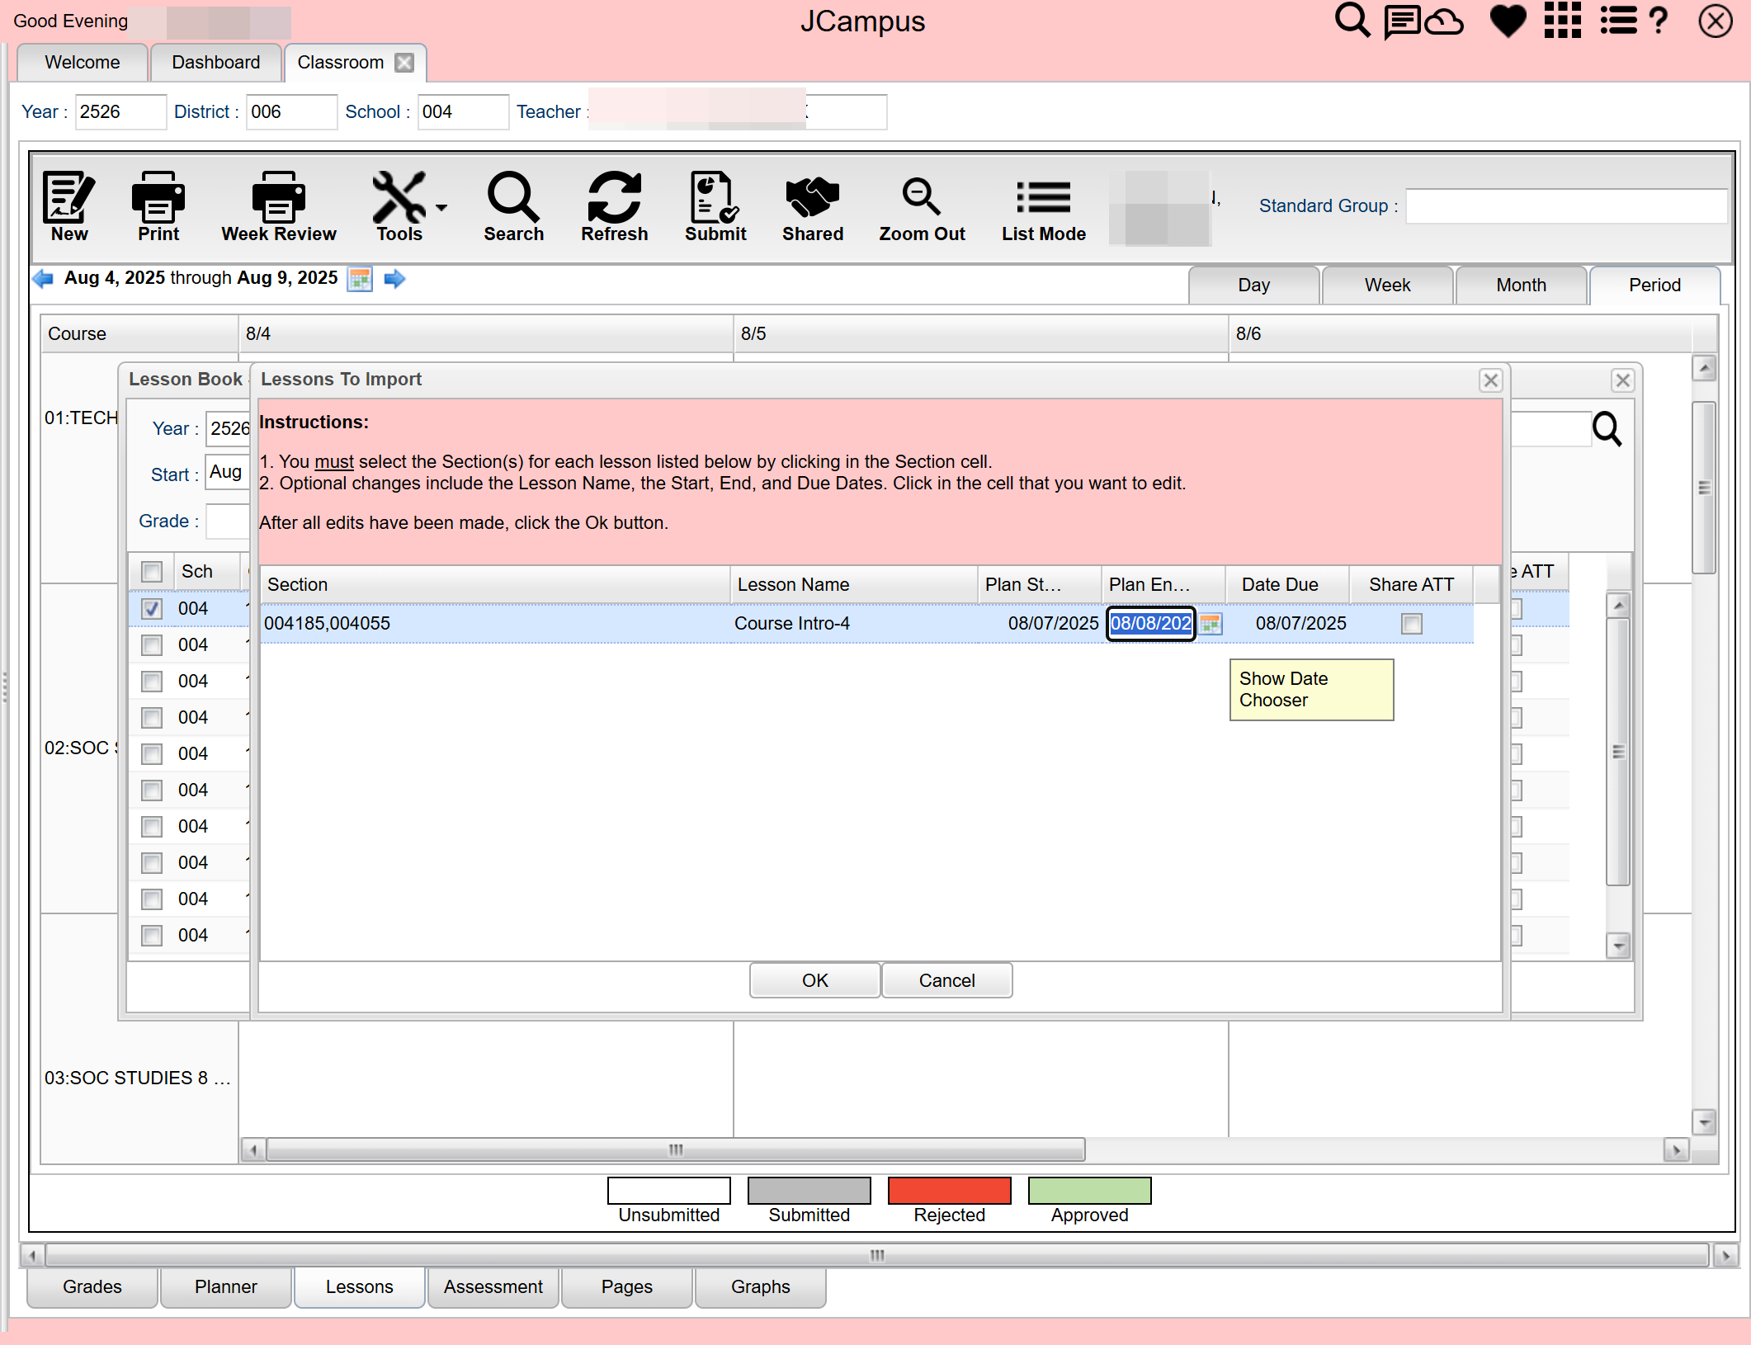Select the Period view tab
The width and height of the screenshot is (1751, 1345).
click(1654, 286)
